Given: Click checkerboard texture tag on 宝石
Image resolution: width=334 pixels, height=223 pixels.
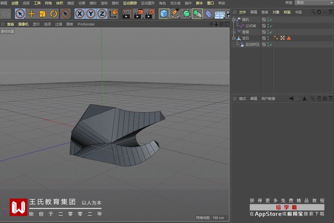Looking at the screenshot, I should click(x=283, y=38).
